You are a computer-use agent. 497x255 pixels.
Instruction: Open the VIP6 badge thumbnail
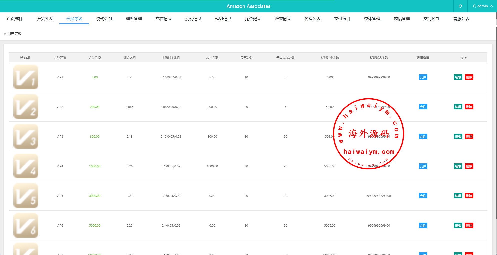pos(26,225)
